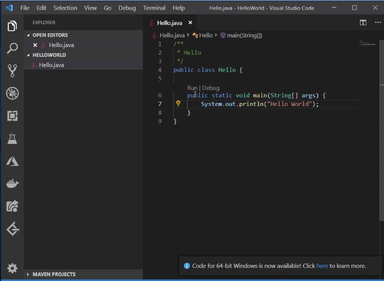Open the Selection menu
This screenshot has height=281, width=384.
(65, 8)
